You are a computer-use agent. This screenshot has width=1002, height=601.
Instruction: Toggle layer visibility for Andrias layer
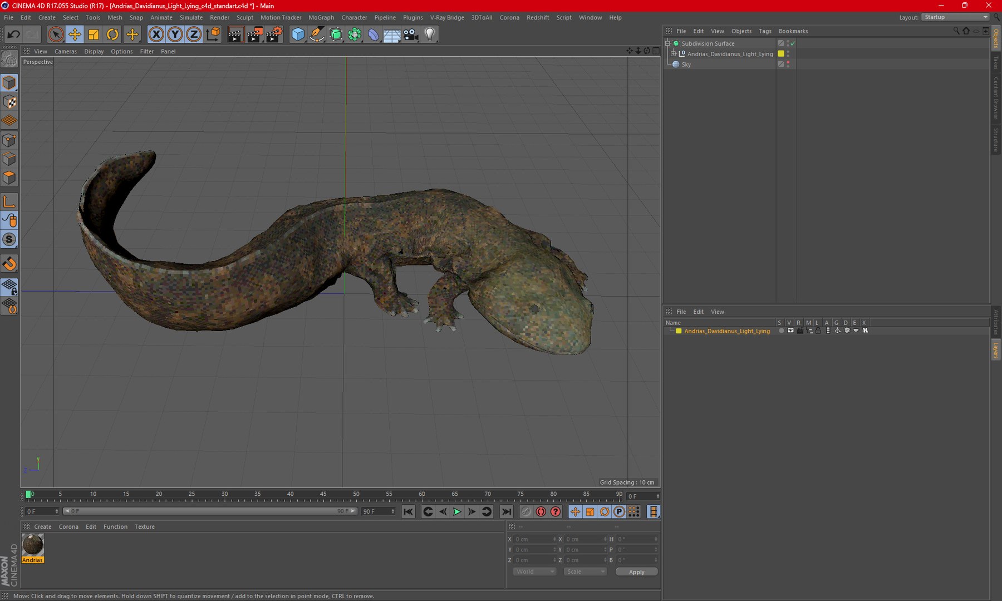click(790, 331)
